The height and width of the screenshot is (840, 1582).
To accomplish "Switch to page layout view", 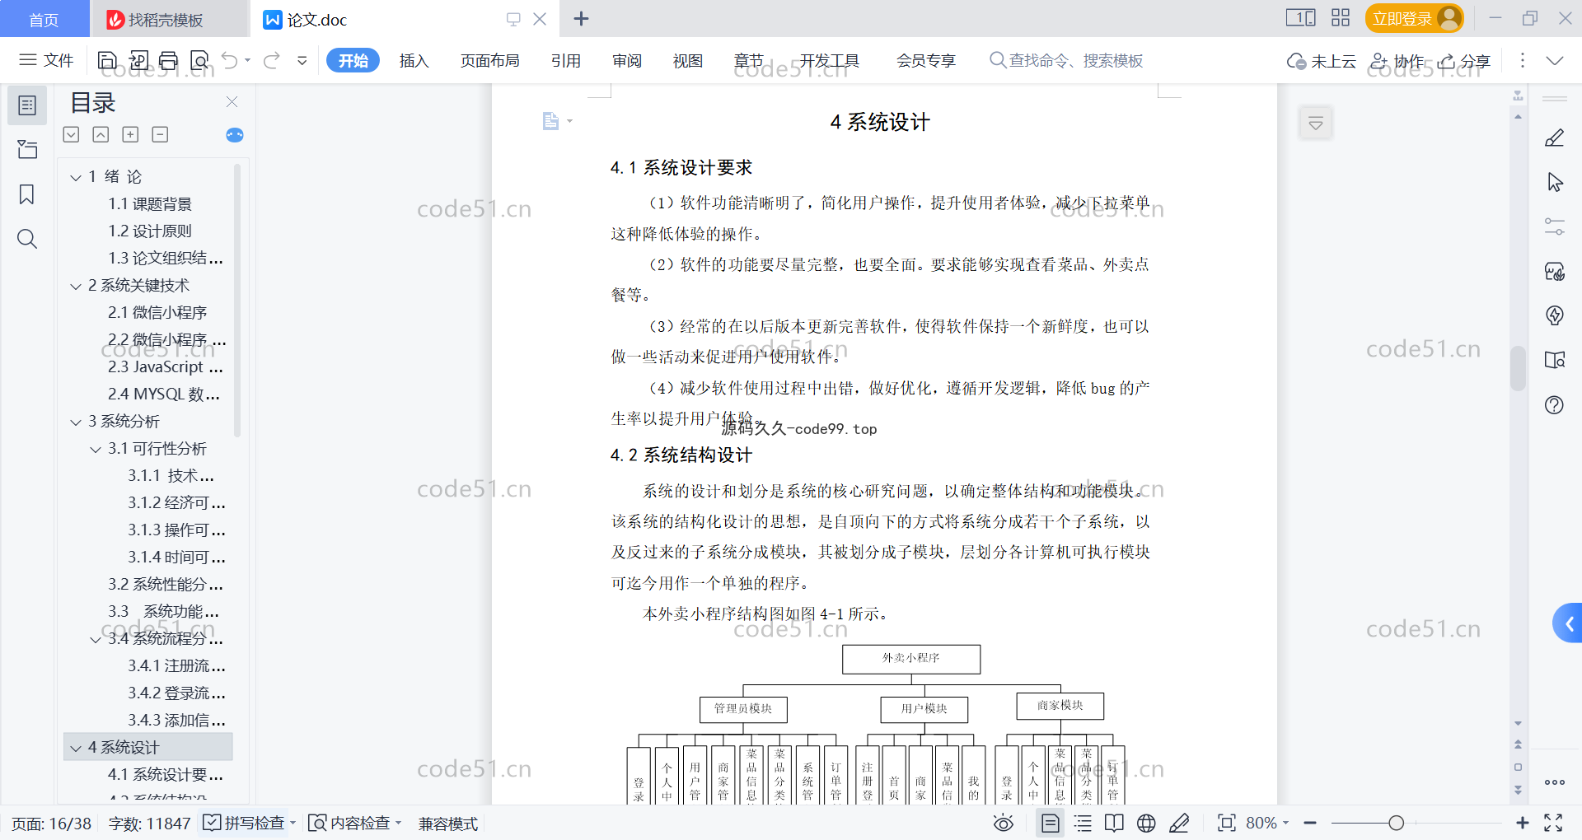I will point(1050,823).
